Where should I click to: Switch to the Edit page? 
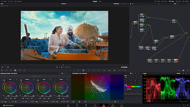click(x=86, y=105)
